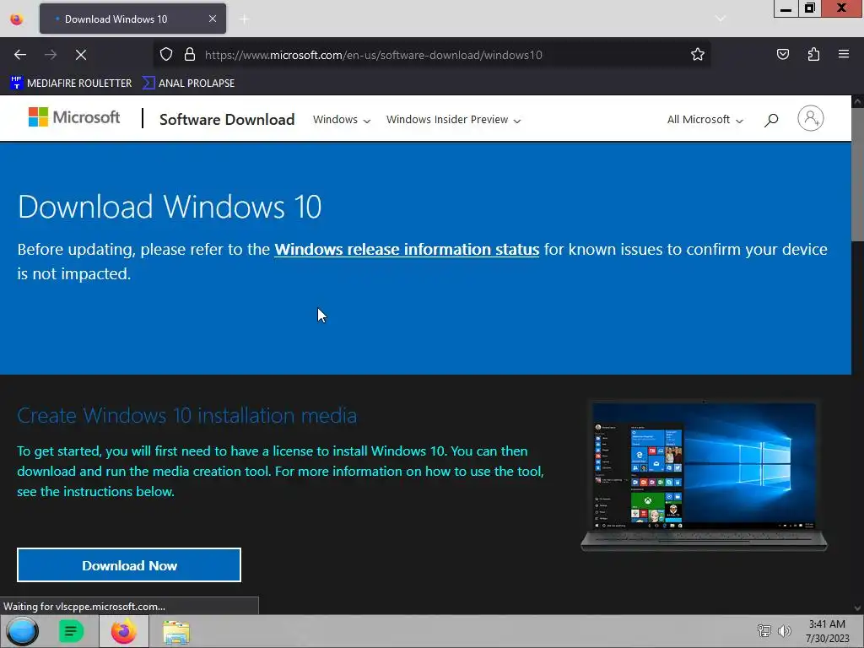Open the green notes app on taskbar
Screen dimensions: 864x648
71,631
